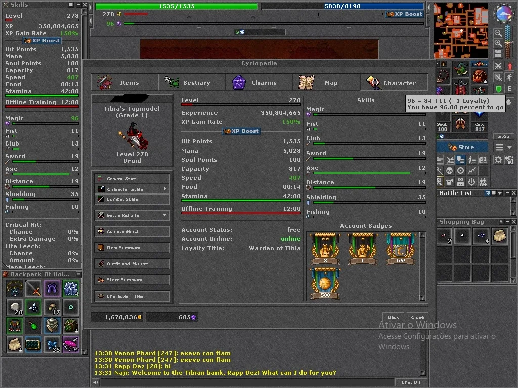Open Combat Stats section

point(132,199)
